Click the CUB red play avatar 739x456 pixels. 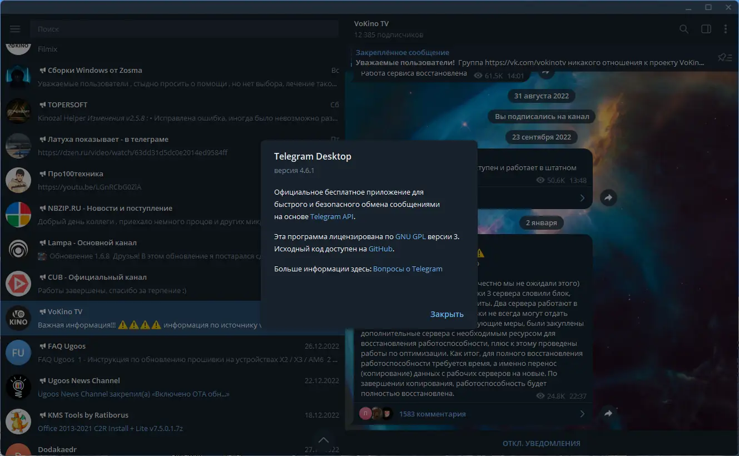[x=18, y=284]
